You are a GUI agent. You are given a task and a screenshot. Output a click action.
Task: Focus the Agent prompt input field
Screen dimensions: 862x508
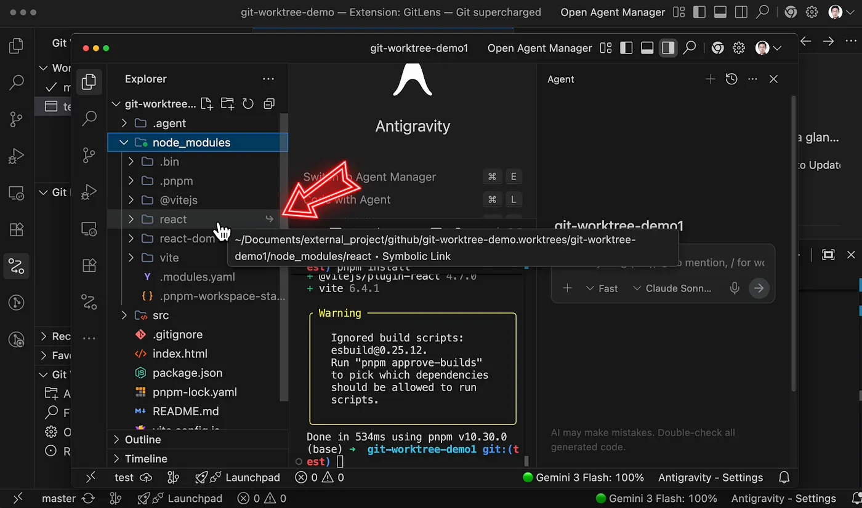pyautogui.click(x=663, y=263)
